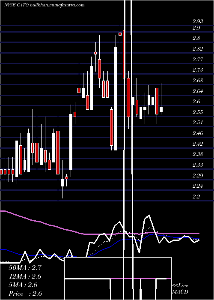Click the 2.73 price axis label

pos(198,70)
